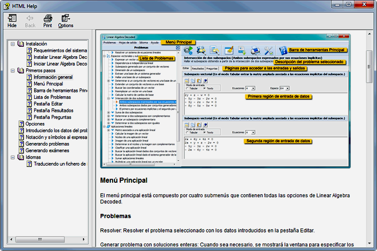Open the Pestaña Preguntas topic
The image size is (377, 251).
52,117
